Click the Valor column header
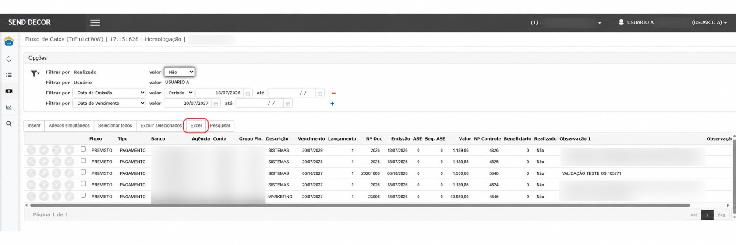 (x=465, y=139)
